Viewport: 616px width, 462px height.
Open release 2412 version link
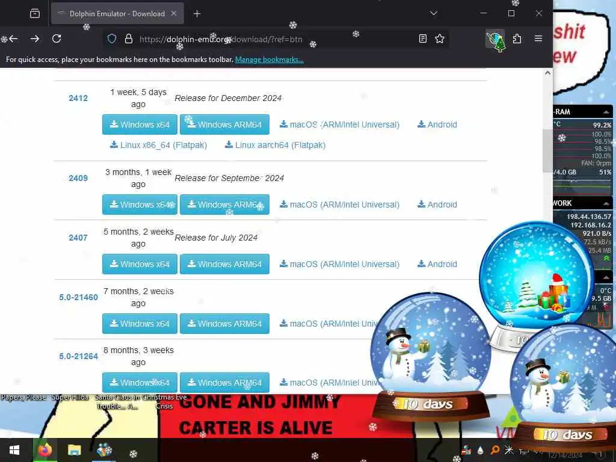pyautogui.click(x=78, y=98)
